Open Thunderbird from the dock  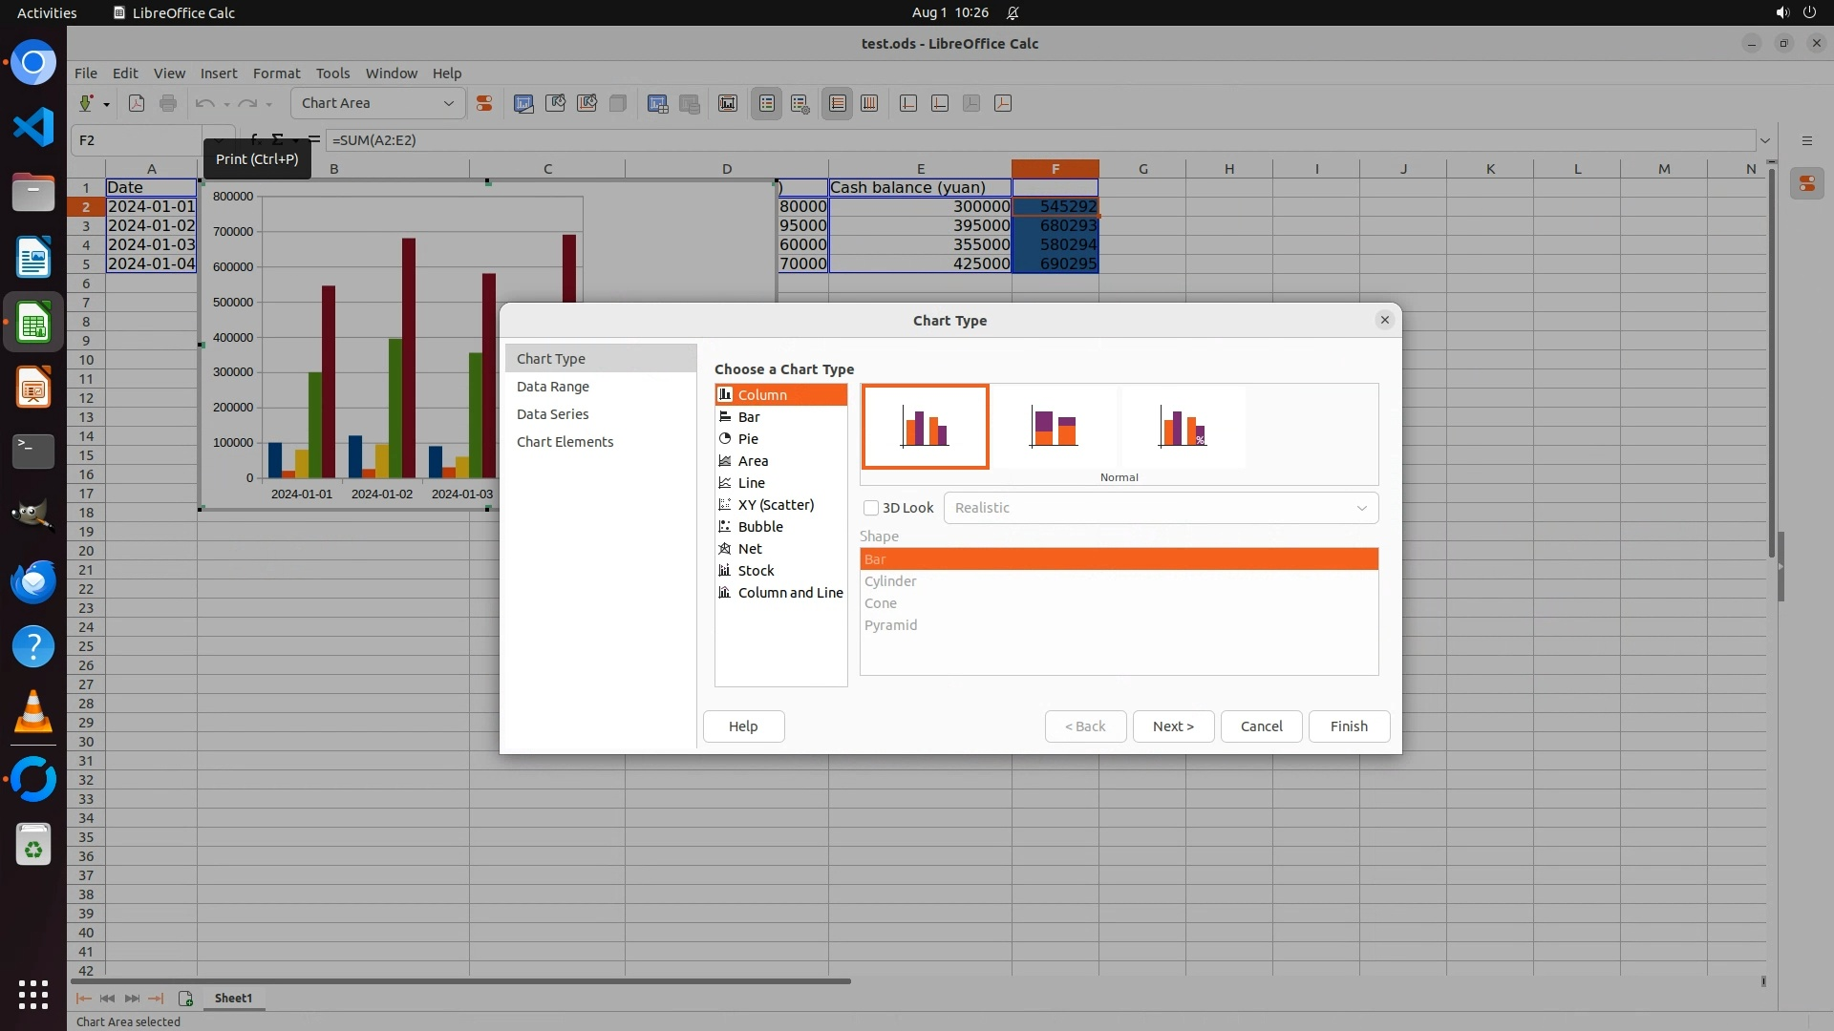[33, 582]
